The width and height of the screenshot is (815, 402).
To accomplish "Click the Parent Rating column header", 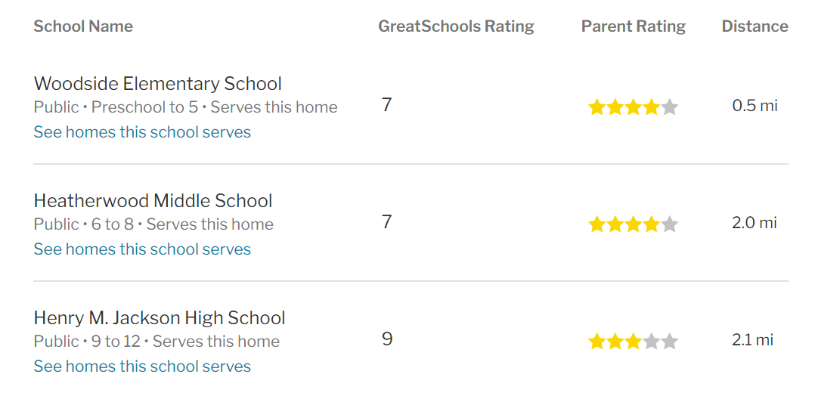I will pos(634,26).
